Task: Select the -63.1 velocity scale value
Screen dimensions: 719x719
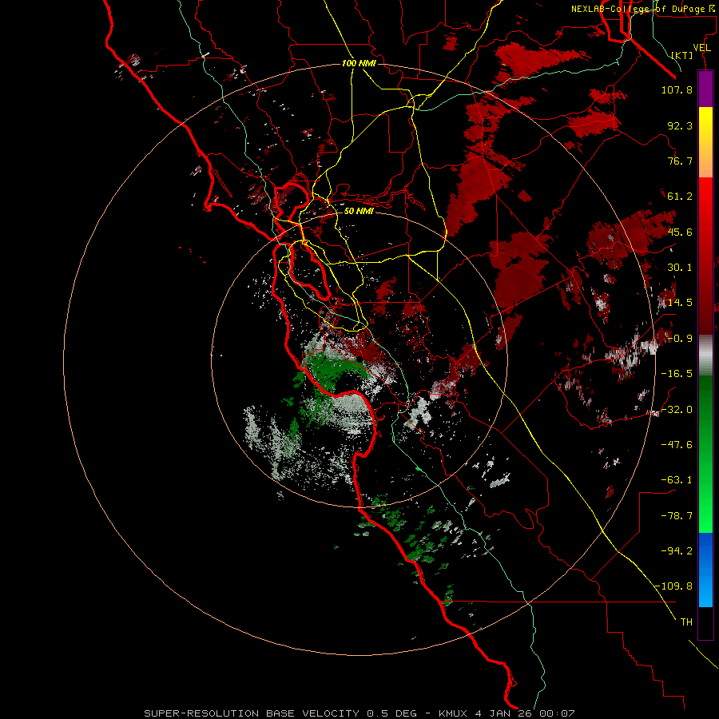Action: tap(677, 480)
